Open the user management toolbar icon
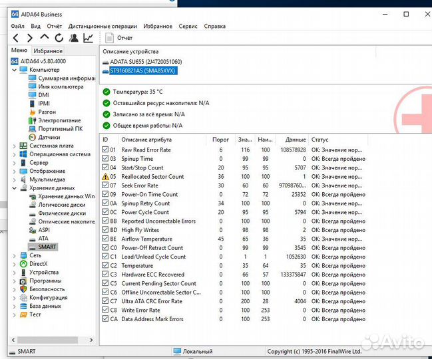Viewport: 432px width, 359px height. tap(74, 38)
